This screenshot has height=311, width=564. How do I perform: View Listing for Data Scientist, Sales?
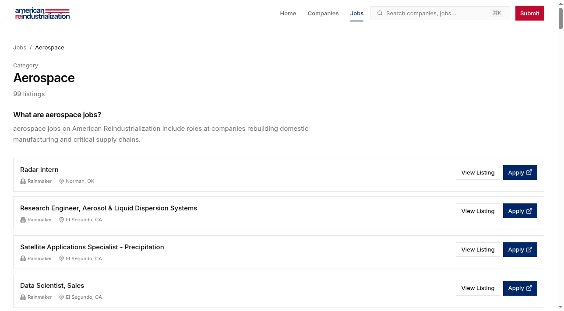[478, 288]
